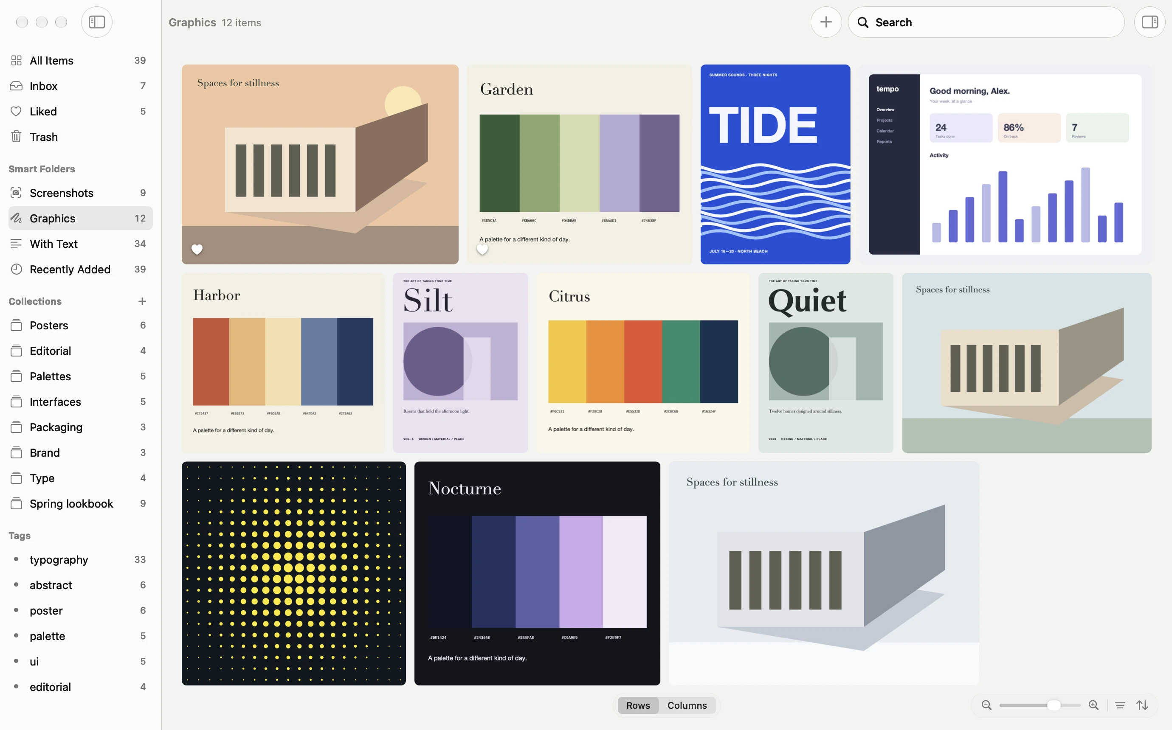The width and height of the screenshot is (1172, 730).
Task: Open the Quiet editorial cover thumbnail
Action: click(826, 362)
